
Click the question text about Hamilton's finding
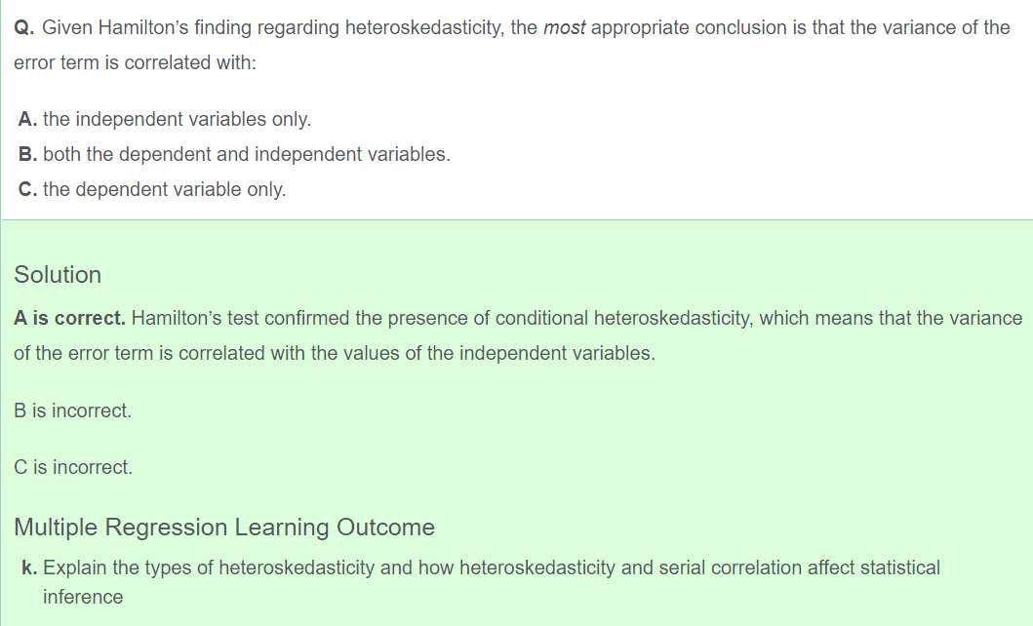pos(512,45)
